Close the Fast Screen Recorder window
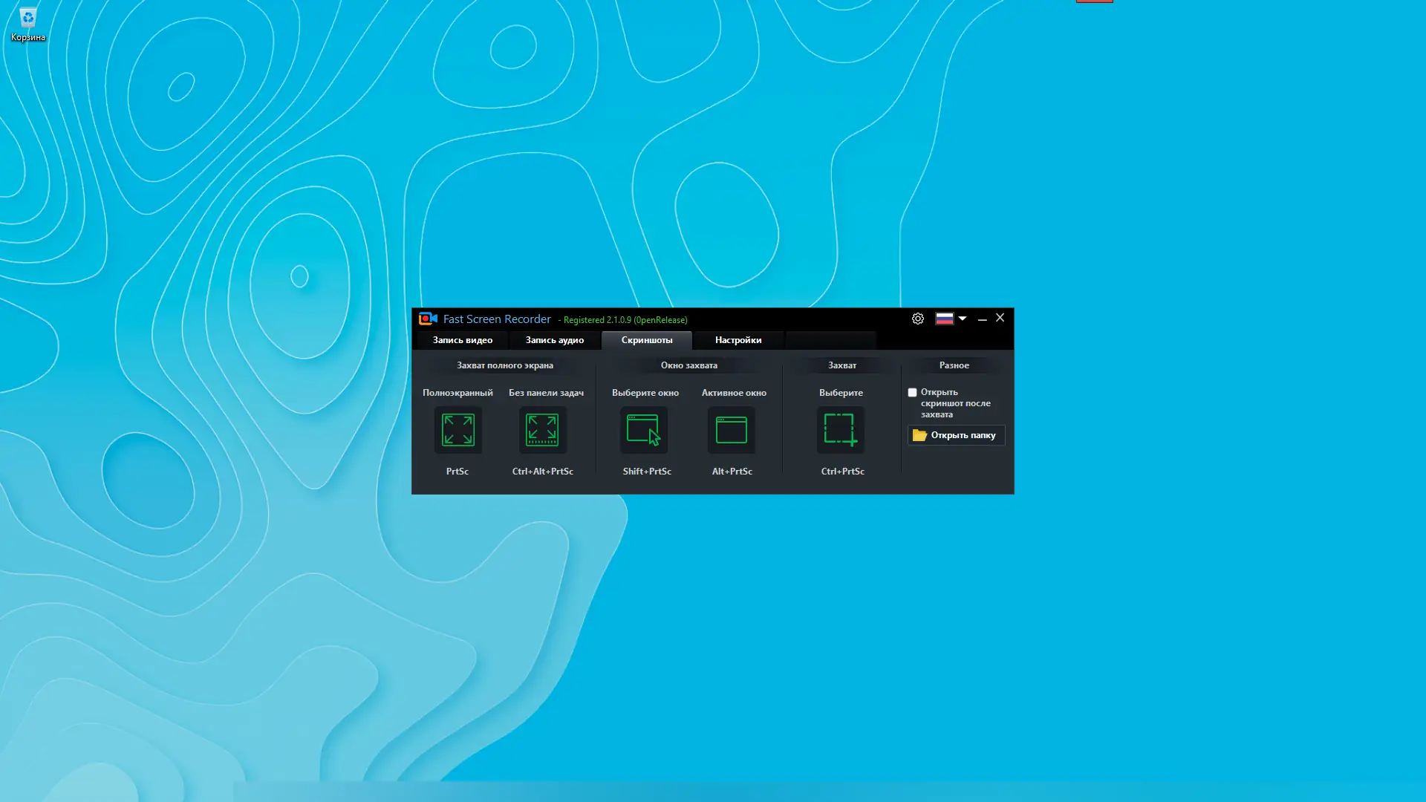 (x=1000, y=318)
